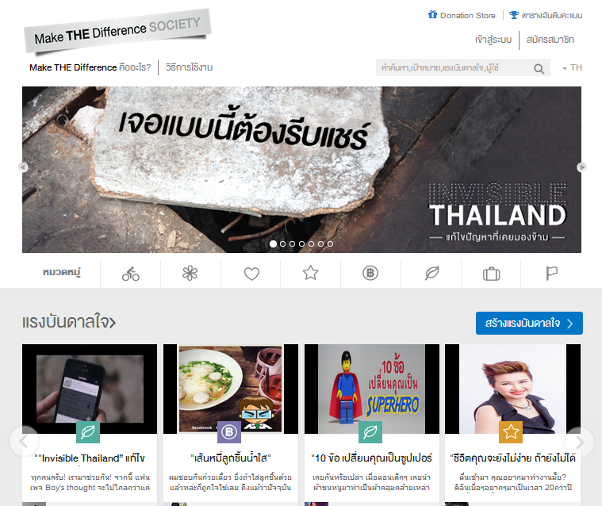This screenshot has height=506, width=602.
Task: Open the TH language dropdown
Action: (573, 68)
